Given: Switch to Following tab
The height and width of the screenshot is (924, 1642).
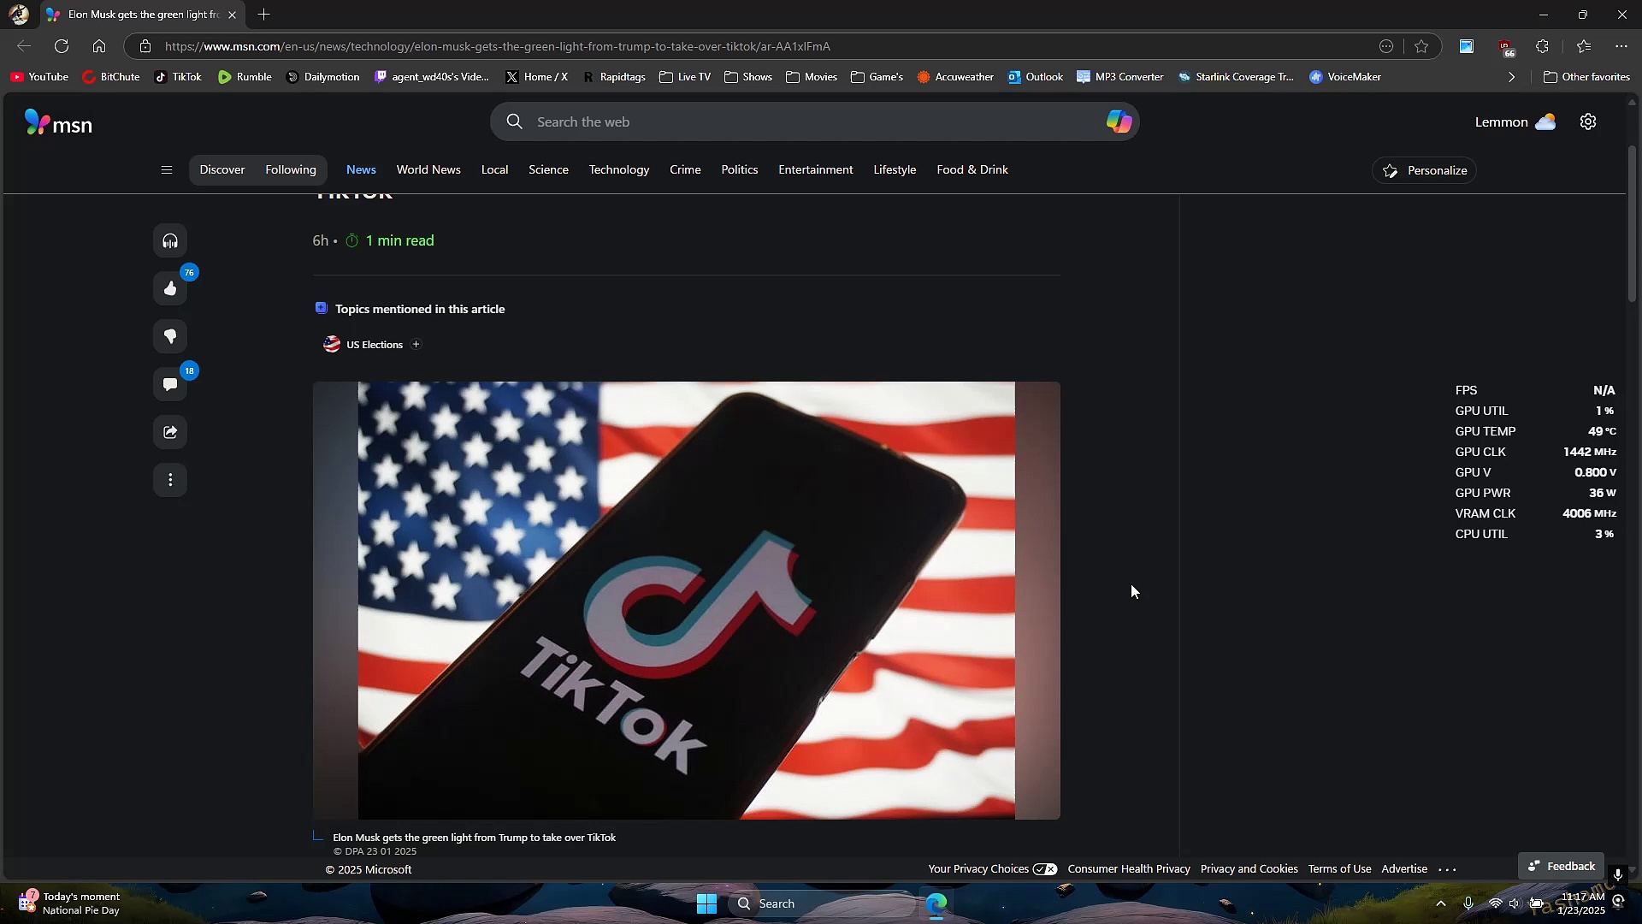Looking at the screenshot, I should (291, 170).
